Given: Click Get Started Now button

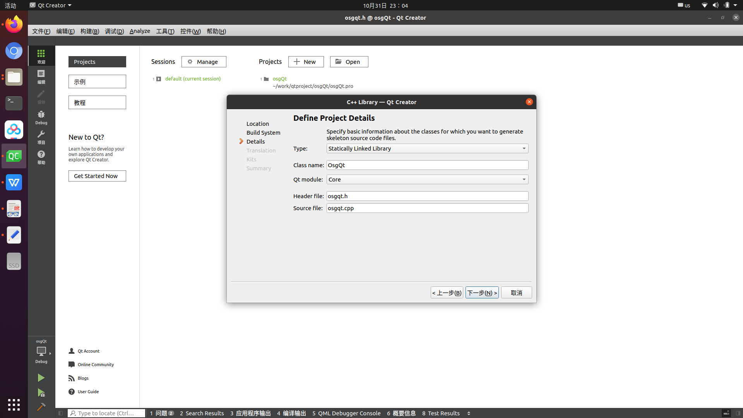Looking at the screenshot, I should click(97, 176).
